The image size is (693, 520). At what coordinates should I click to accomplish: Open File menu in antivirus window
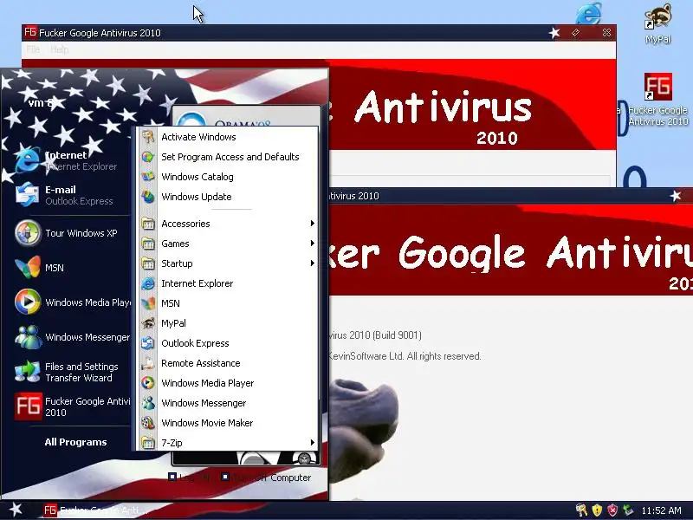coord(33,49)
